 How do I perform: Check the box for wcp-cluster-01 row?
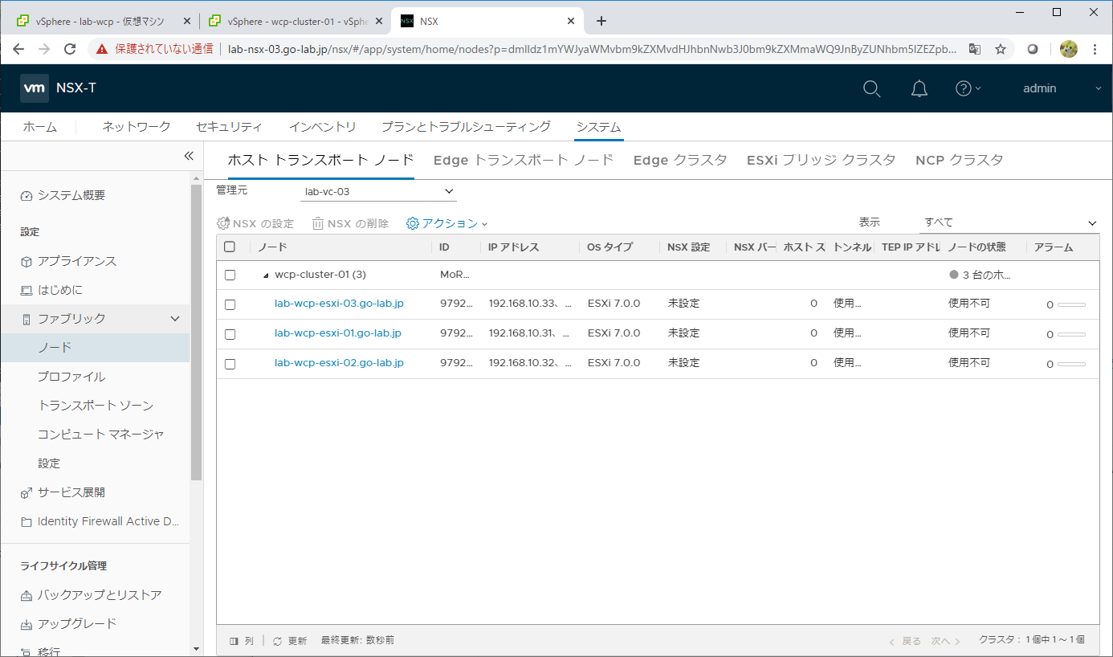(x=230, y=275)
